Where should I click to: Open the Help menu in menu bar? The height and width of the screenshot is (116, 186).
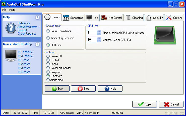click(x=12, y=10)
